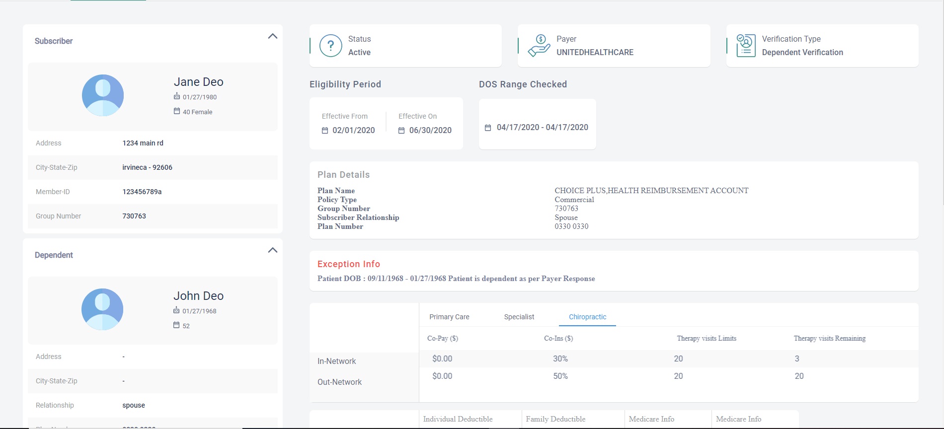Click John Deo's profile avatar
The image size is (944, 429).
(102, 309)
